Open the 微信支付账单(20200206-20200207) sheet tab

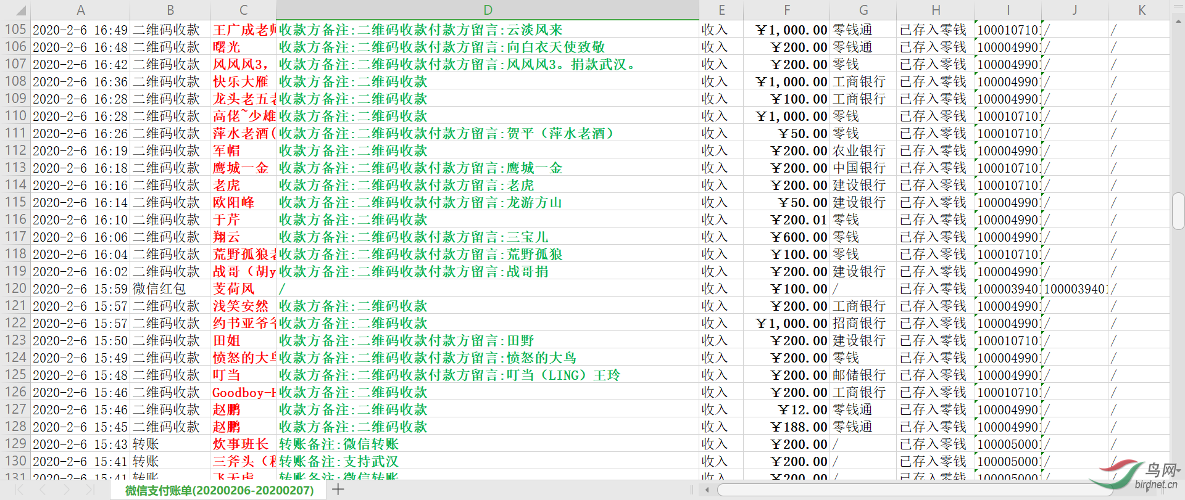(219, 490)
